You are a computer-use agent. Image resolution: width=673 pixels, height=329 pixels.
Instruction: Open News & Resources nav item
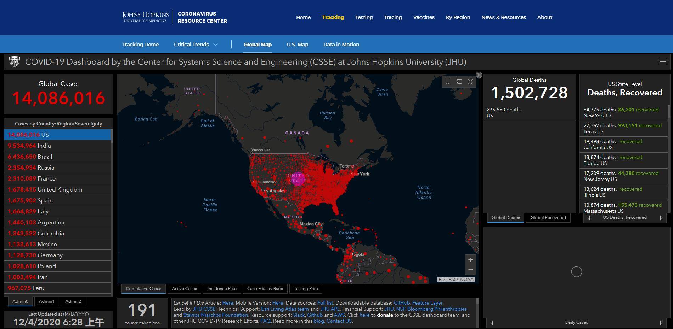tap(504, 17)
